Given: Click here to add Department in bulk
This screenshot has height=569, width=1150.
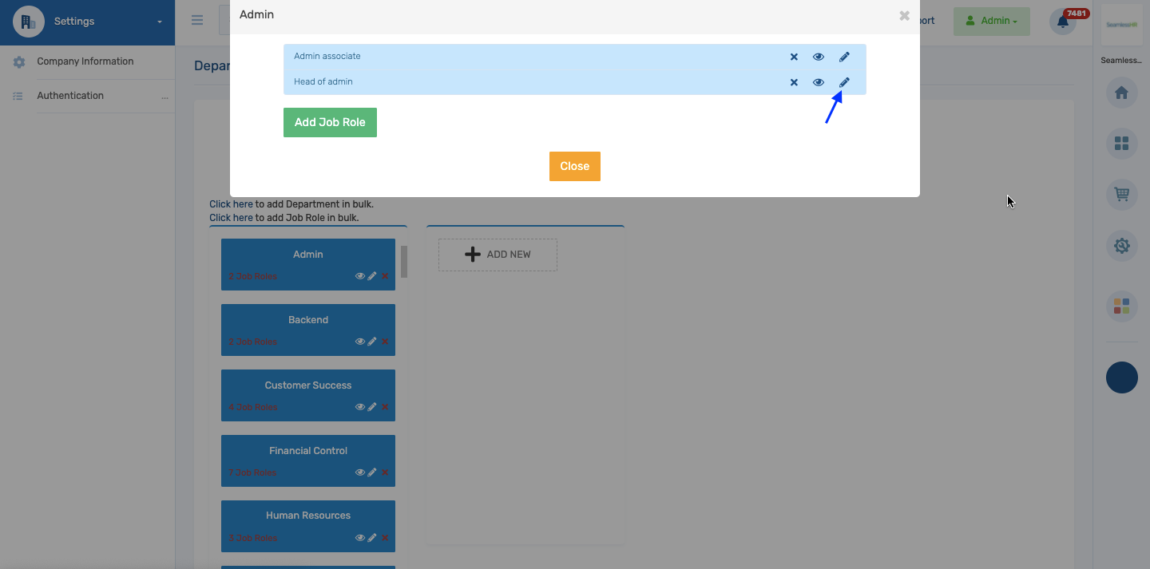Looking at the screenshot, I should point(231,203).
